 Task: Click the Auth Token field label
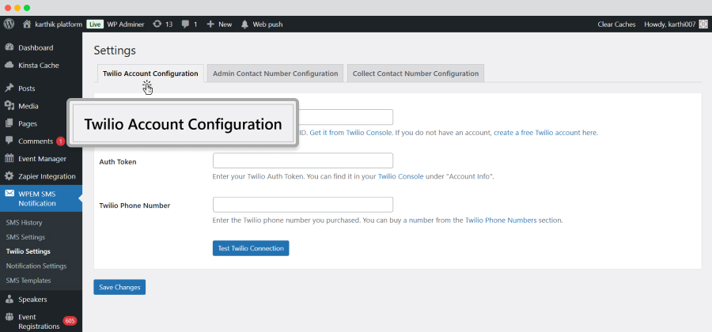click(118, 161)
